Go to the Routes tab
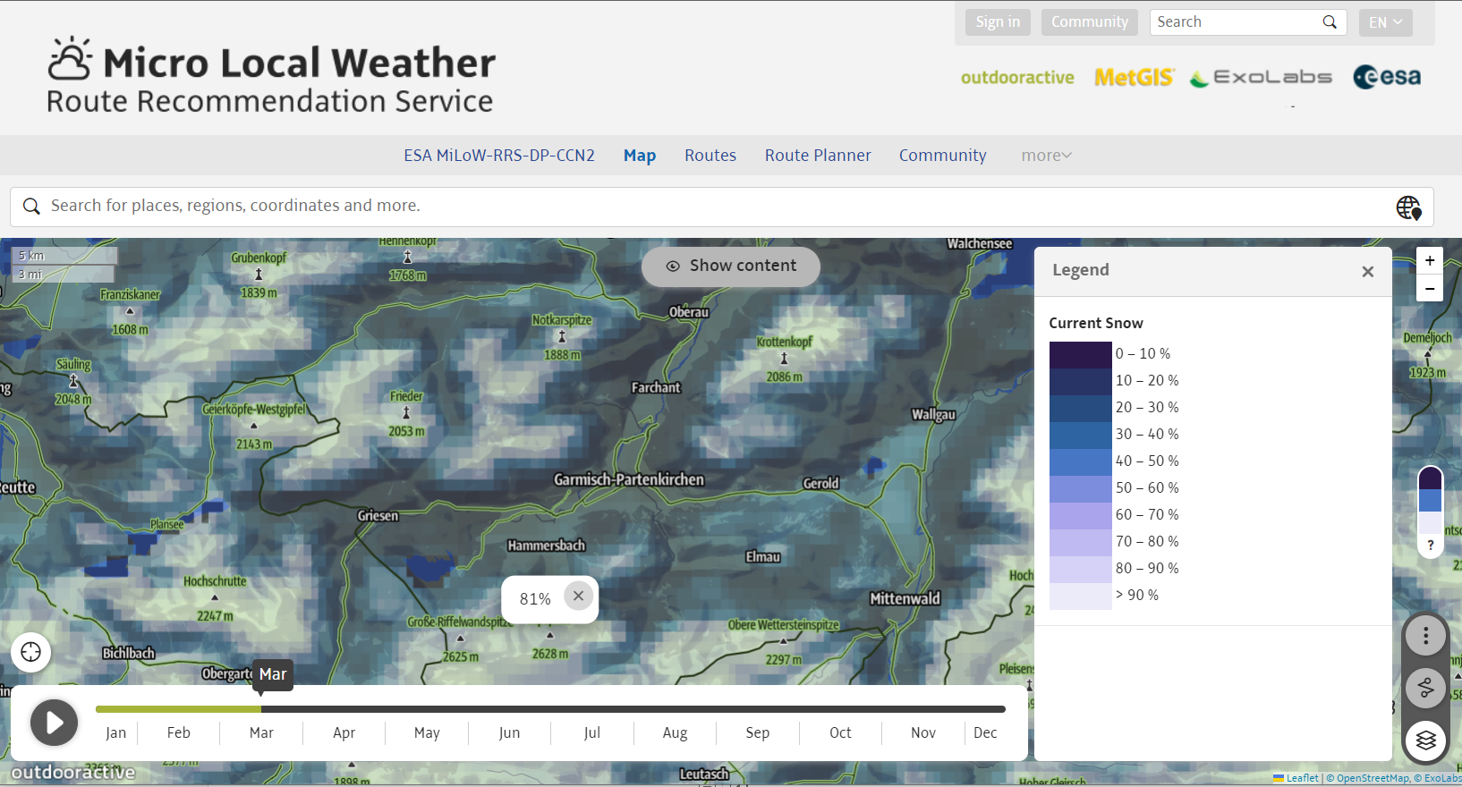1462x787 pixels. click(710, 156)
